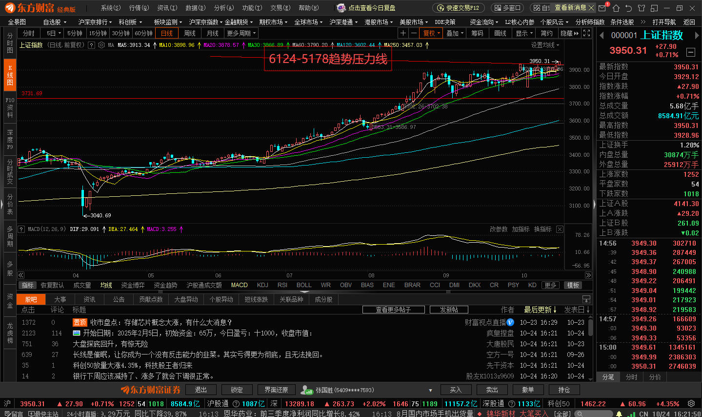Go to home via the house icon
702x417 pixels.
pyautogui.click(x=616, y=8)
